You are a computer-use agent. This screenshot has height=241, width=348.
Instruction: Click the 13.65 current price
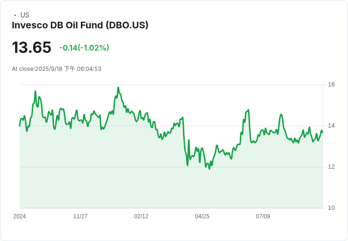(31, 48)
